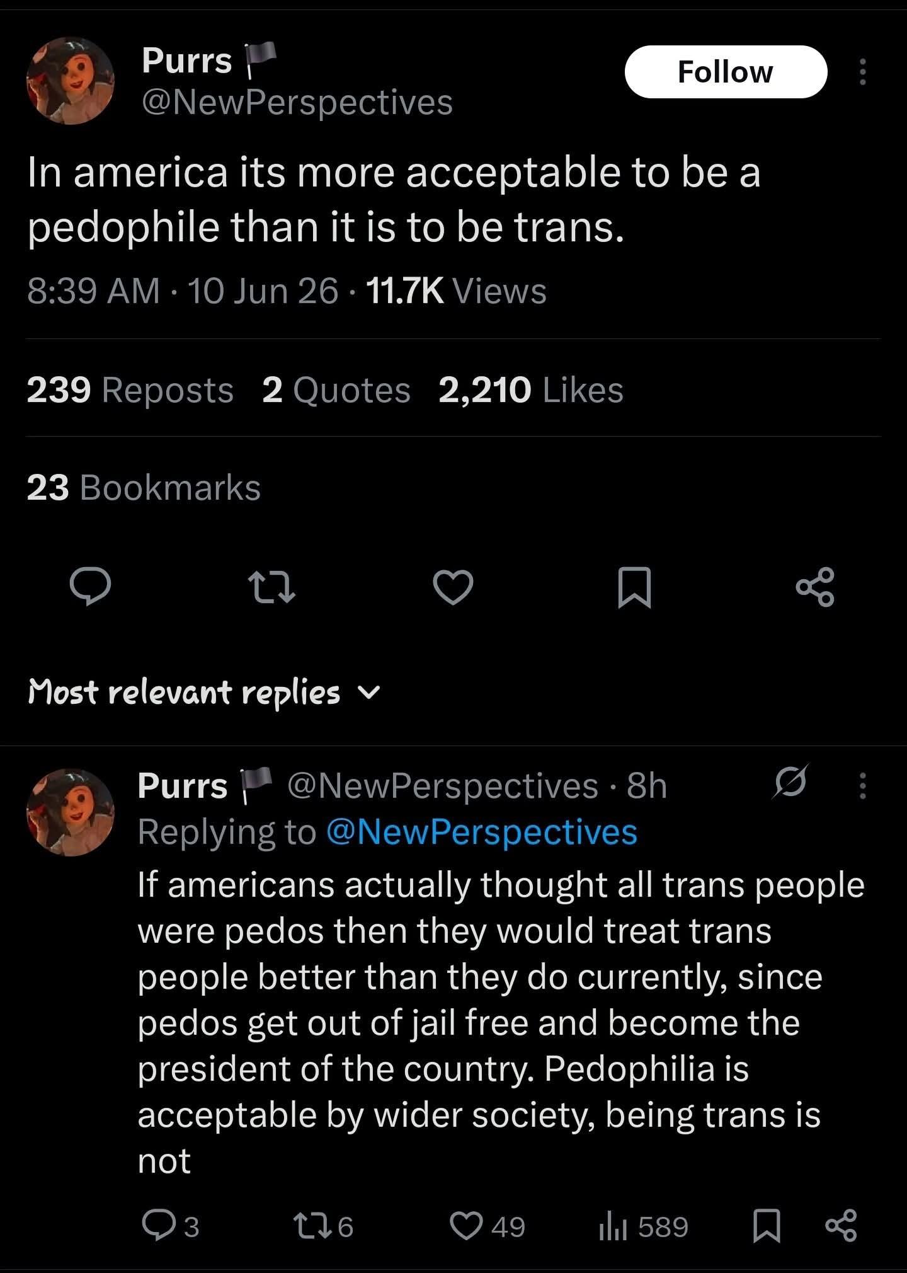
Task: View analytics icon showing 589 views
Action: 642,1226
